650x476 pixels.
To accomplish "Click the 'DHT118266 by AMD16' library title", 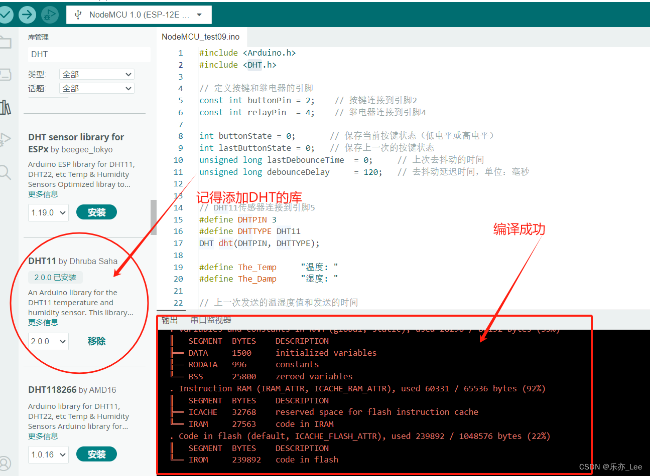I will coord(72,389).
